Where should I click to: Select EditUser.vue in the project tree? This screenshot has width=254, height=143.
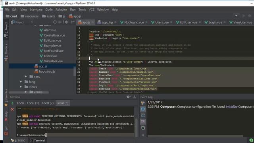50,41
